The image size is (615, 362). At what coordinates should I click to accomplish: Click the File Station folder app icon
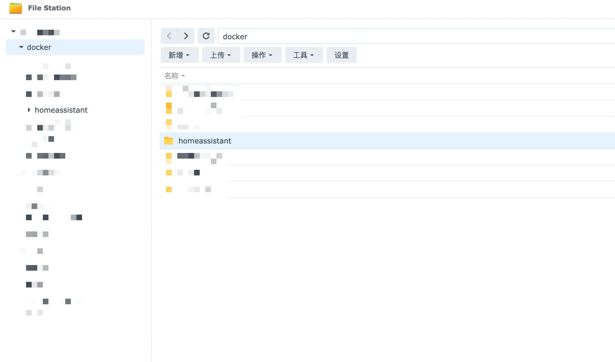pyautogui.click(x=15, y=8)
